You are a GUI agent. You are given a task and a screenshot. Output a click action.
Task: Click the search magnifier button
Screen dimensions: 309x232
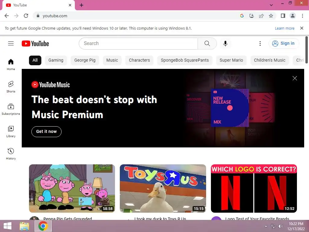(207, 43)
